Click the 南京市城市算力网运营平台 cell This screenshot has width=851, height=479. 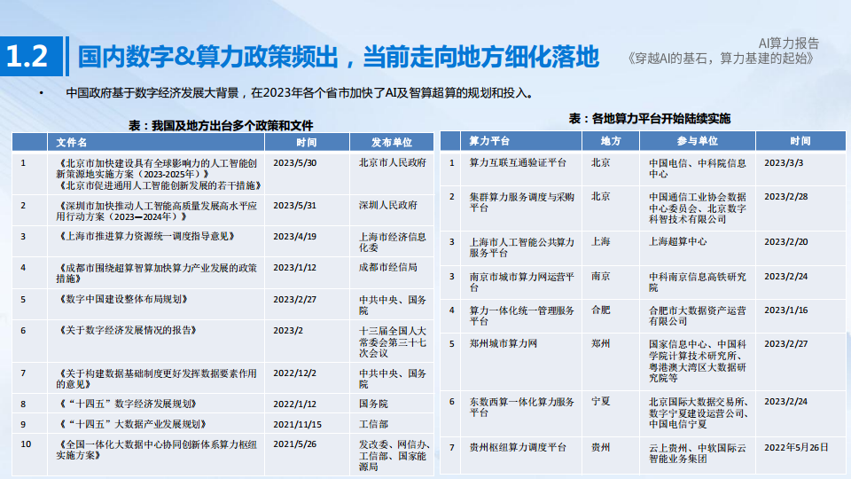pyautogui.click(x=521, y=282)
